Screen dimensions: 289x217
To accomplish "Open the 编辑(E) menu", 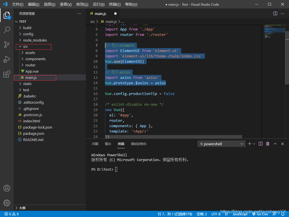I will tap(34, 5).
